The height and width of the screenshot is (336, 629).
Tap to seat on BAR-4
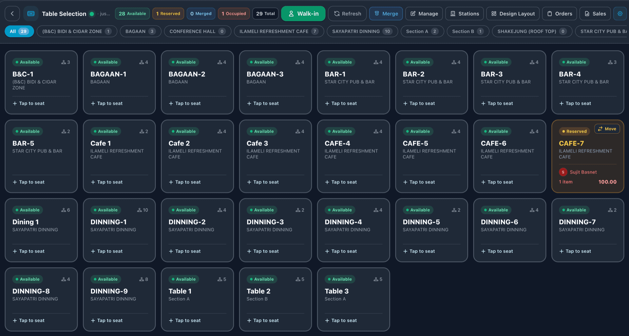(x=575, y=103)
